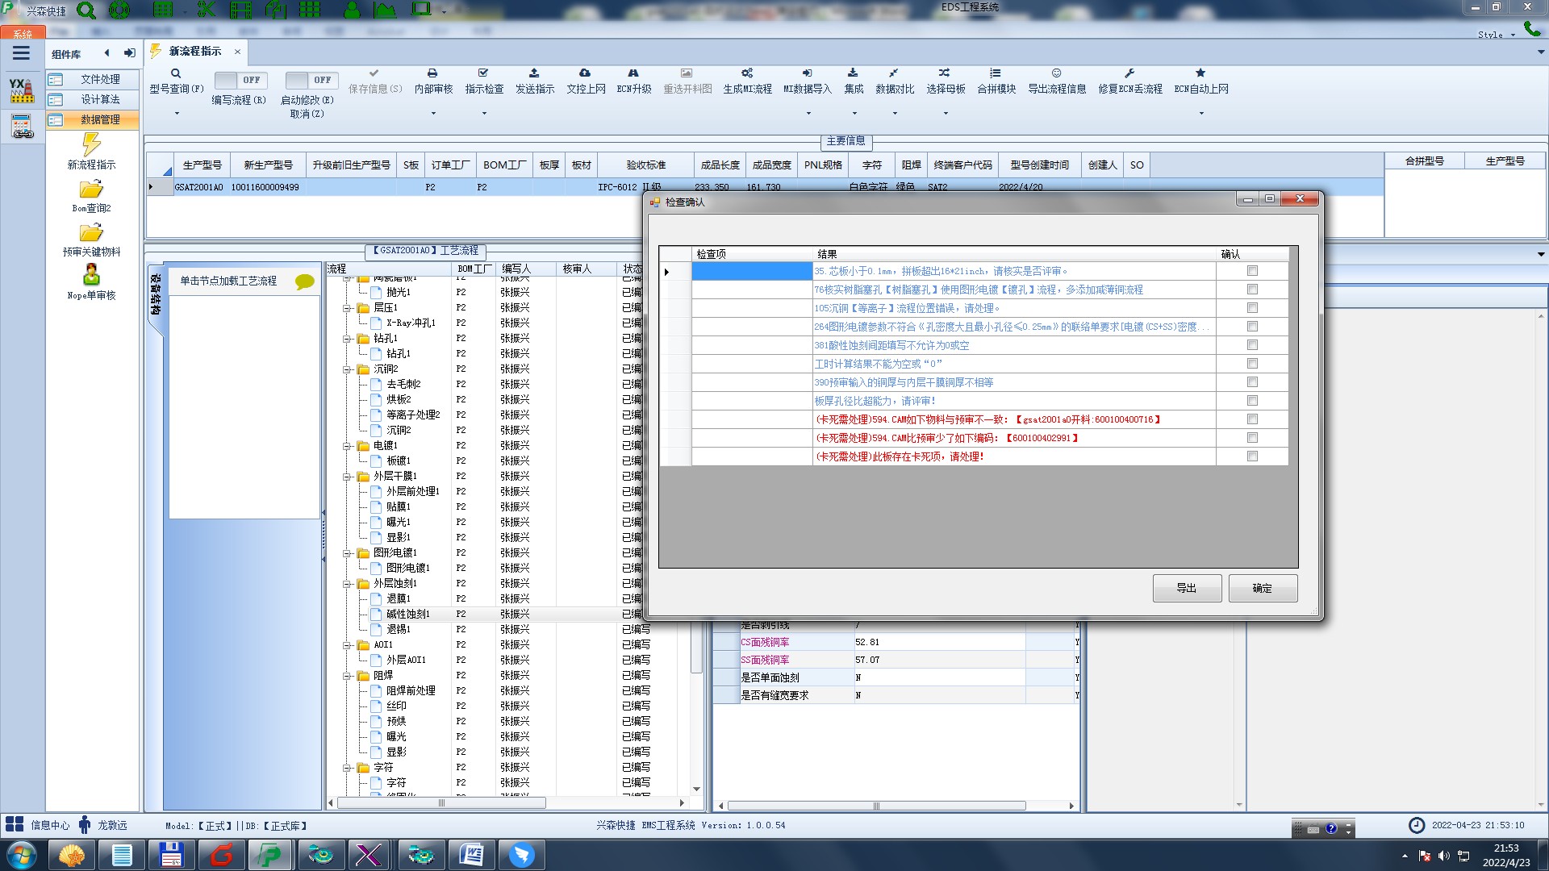Open the Bom查询2 folder icon
The height and width of the screenshot is (871, 1549).
[91, 190]
